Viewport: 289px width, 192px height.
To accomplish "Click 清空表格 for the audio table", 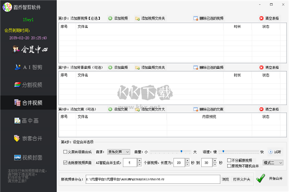I will click(269, 67).
